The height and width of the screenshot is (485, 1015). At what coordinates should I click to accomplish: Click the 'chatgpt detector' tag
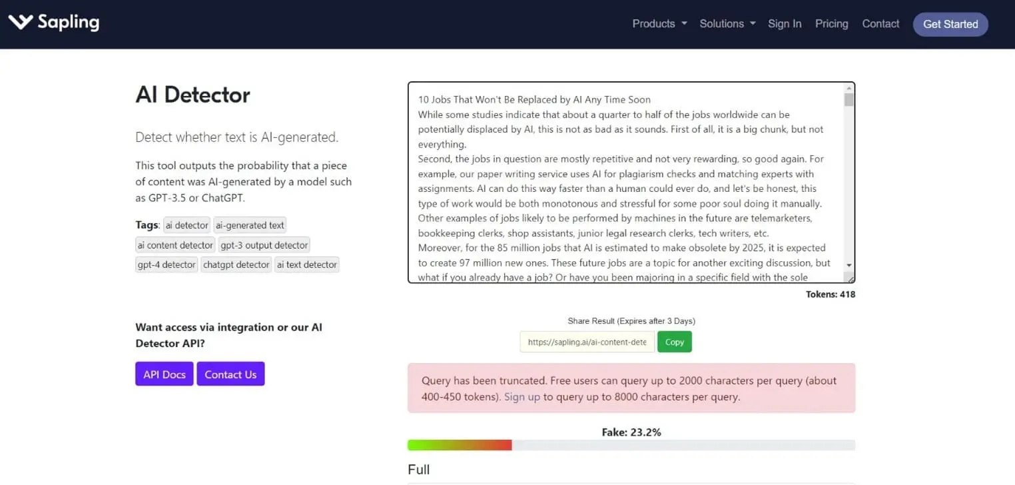236,264
